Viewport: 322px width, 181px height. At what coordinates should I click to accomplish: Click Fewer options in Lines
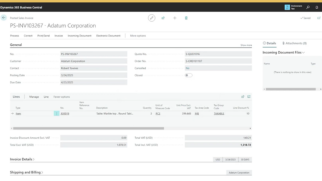62,97
